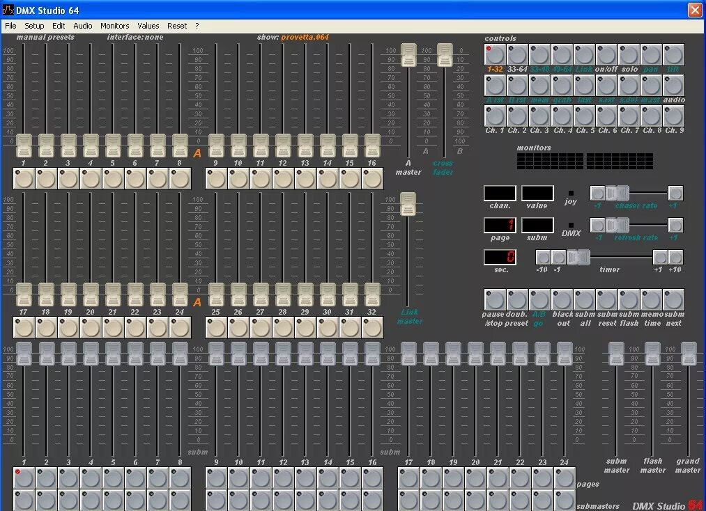The height and width of the screenshot is (511, 706).
Task: Click submaster 24 fader handle
Action: click(565, 353)
